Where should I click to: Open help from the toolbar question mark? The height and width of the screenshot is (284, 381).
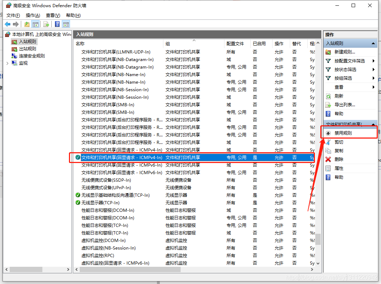click(x=57, y=24)
